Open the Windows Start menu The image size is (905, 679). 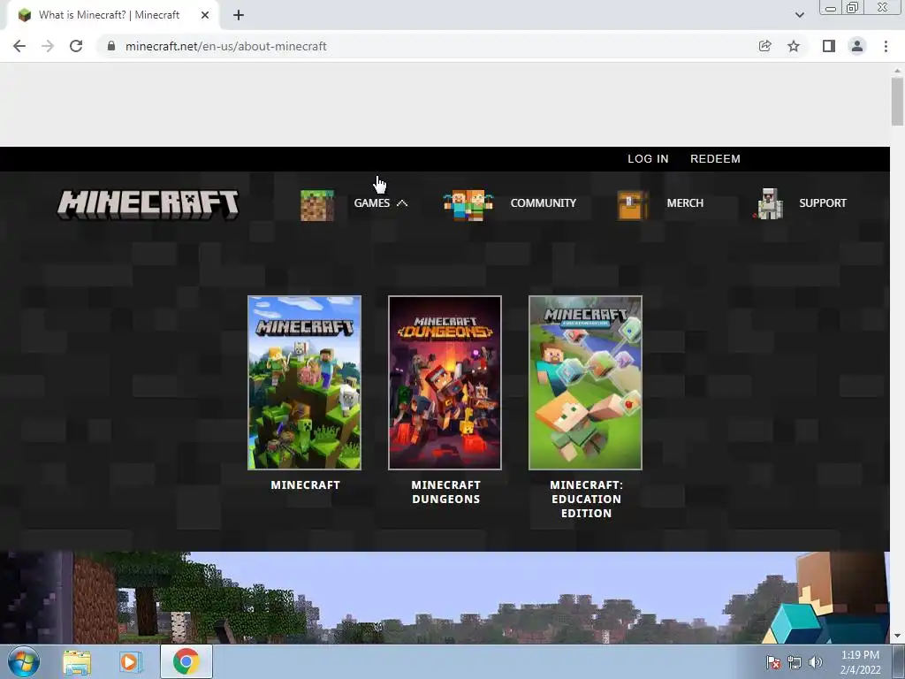24,661
